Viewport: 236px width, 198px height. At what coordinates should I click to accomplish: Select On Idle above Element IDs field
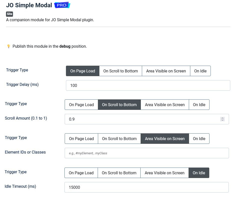199,139
